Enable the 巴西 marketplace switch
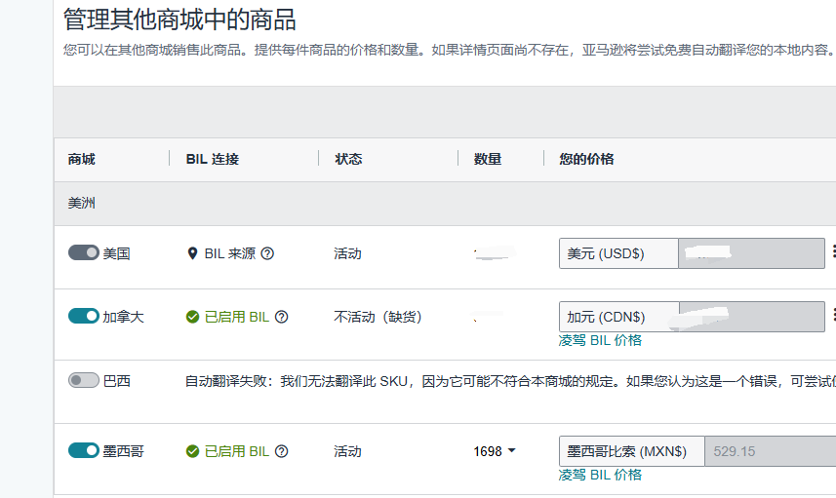Image resolution: width=836 pixels, height=498 pixels. 84,381
